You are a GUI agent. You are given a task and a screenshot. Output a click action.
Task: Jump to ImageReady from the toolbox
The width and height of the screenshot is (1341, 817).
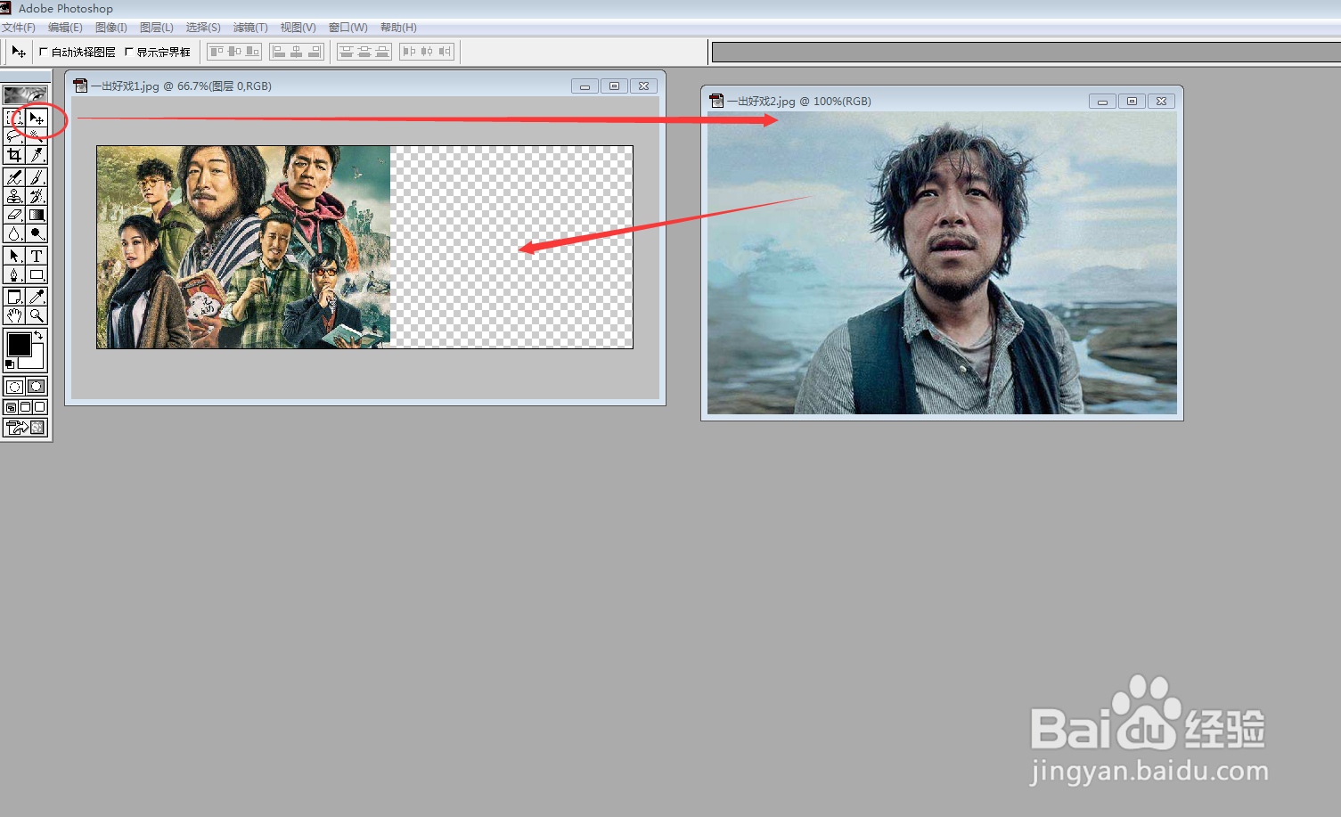coord(26,428)
